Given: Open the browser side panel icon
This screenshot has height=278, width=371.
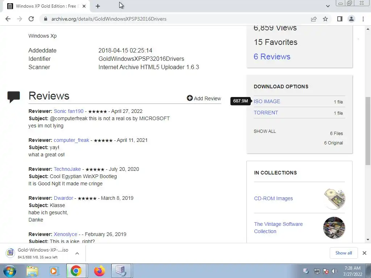Looking at the screenshot, I should (x=340, y=19).
